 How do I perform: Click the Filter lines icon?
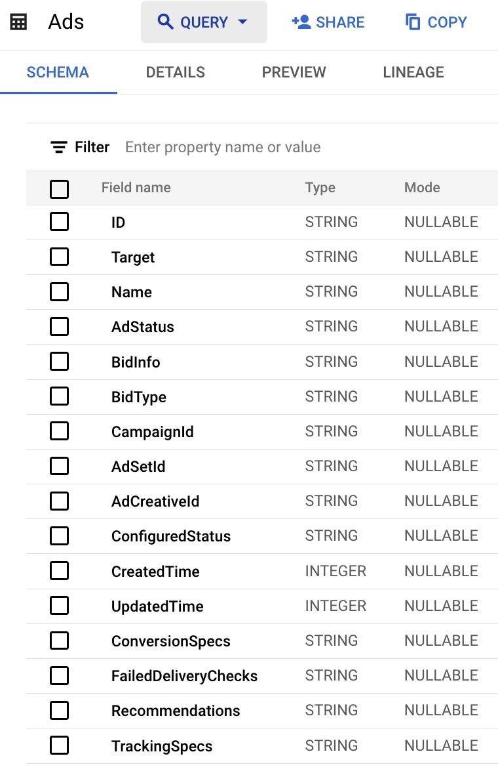(59, 147)
